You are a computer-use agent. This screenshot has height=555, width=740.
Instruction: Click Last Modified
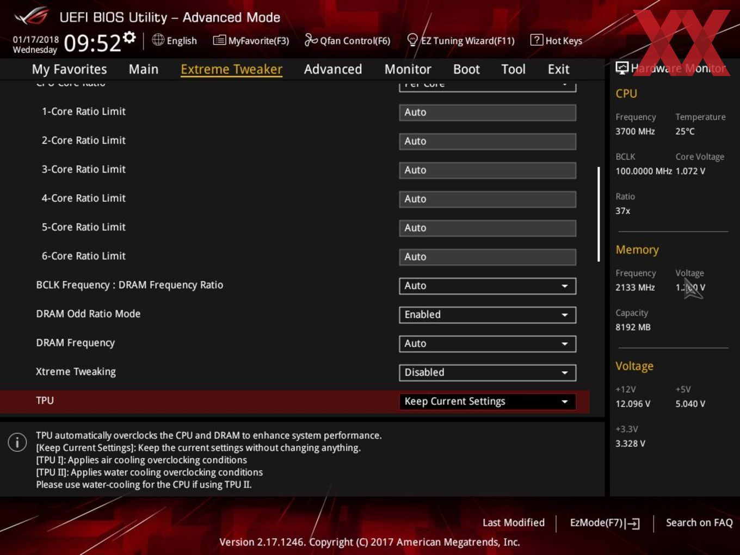click(x=513, y=522)
